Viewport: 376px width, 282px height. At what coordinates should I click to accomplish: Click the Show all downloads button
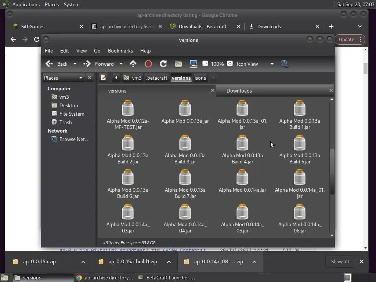340,262
